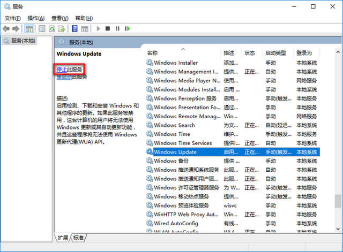The height and width of the screenshot is (252, 343).
Task: Click the Back arrow in the toolbar
Action: click(6, 28)
